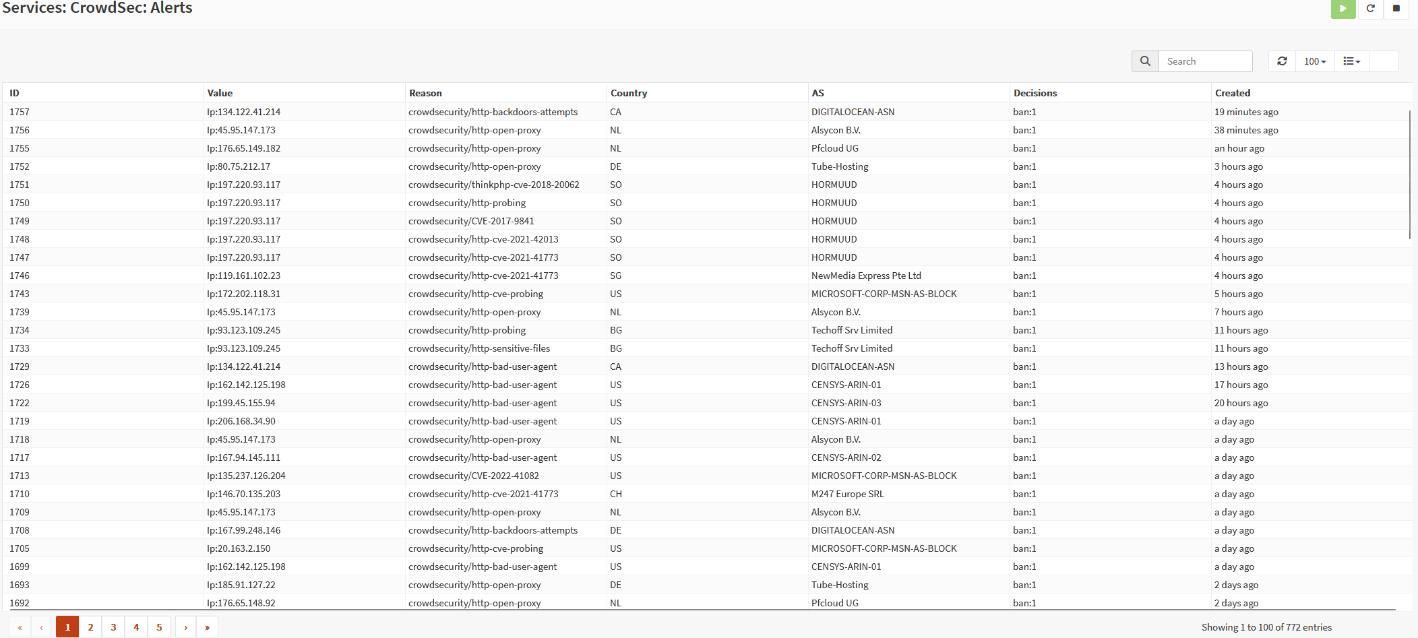The height and width of the screenshot is (638, 1418).
Task: Click Ip:176.65.149.182 in alert 1755
Action: (x=244, y=148)
